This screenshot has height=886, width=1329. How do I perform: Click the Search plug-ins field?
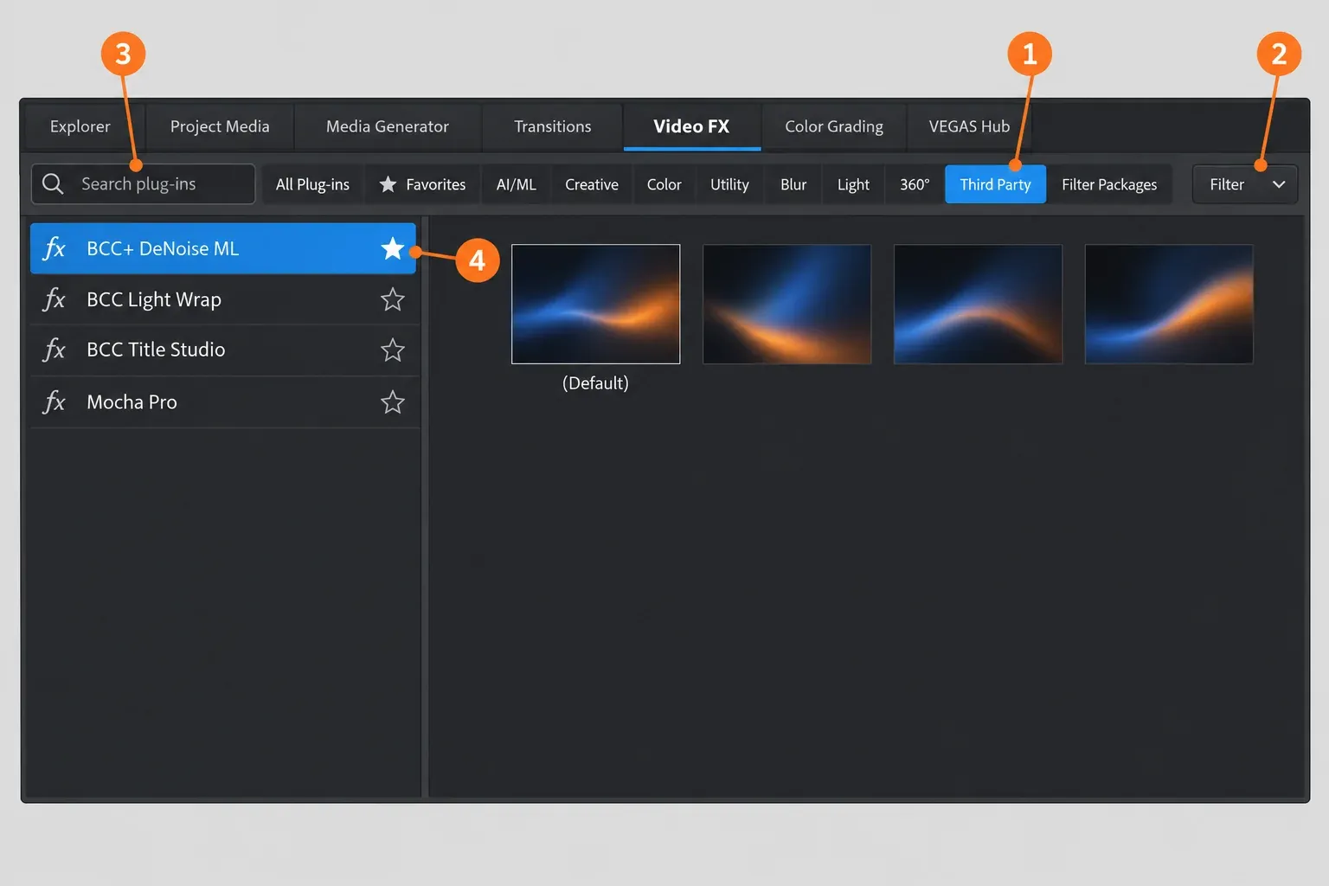144,183
